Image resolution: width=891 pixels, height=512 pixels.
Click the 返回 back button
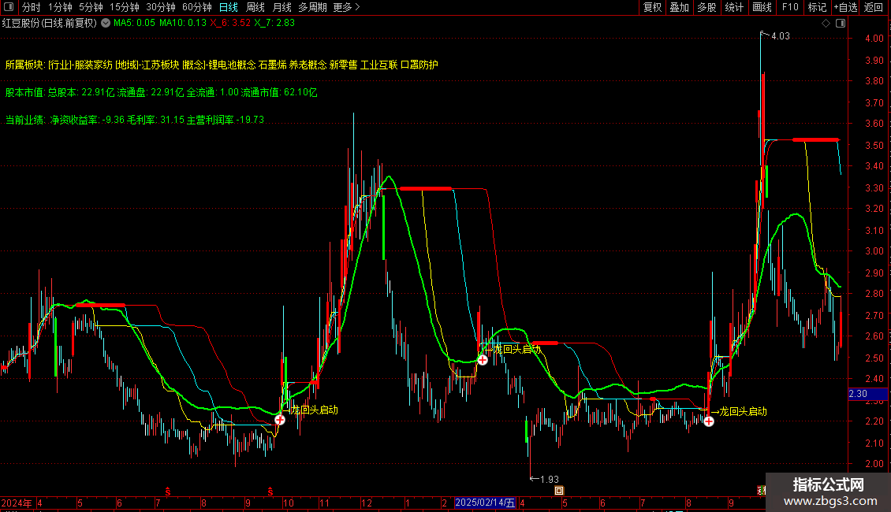click(x=874, y=7)
